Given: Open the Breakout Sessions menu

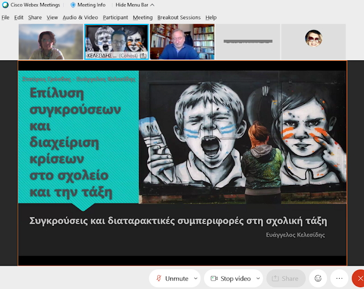Looking at the screenshot, I should click(x=179, y=18).
